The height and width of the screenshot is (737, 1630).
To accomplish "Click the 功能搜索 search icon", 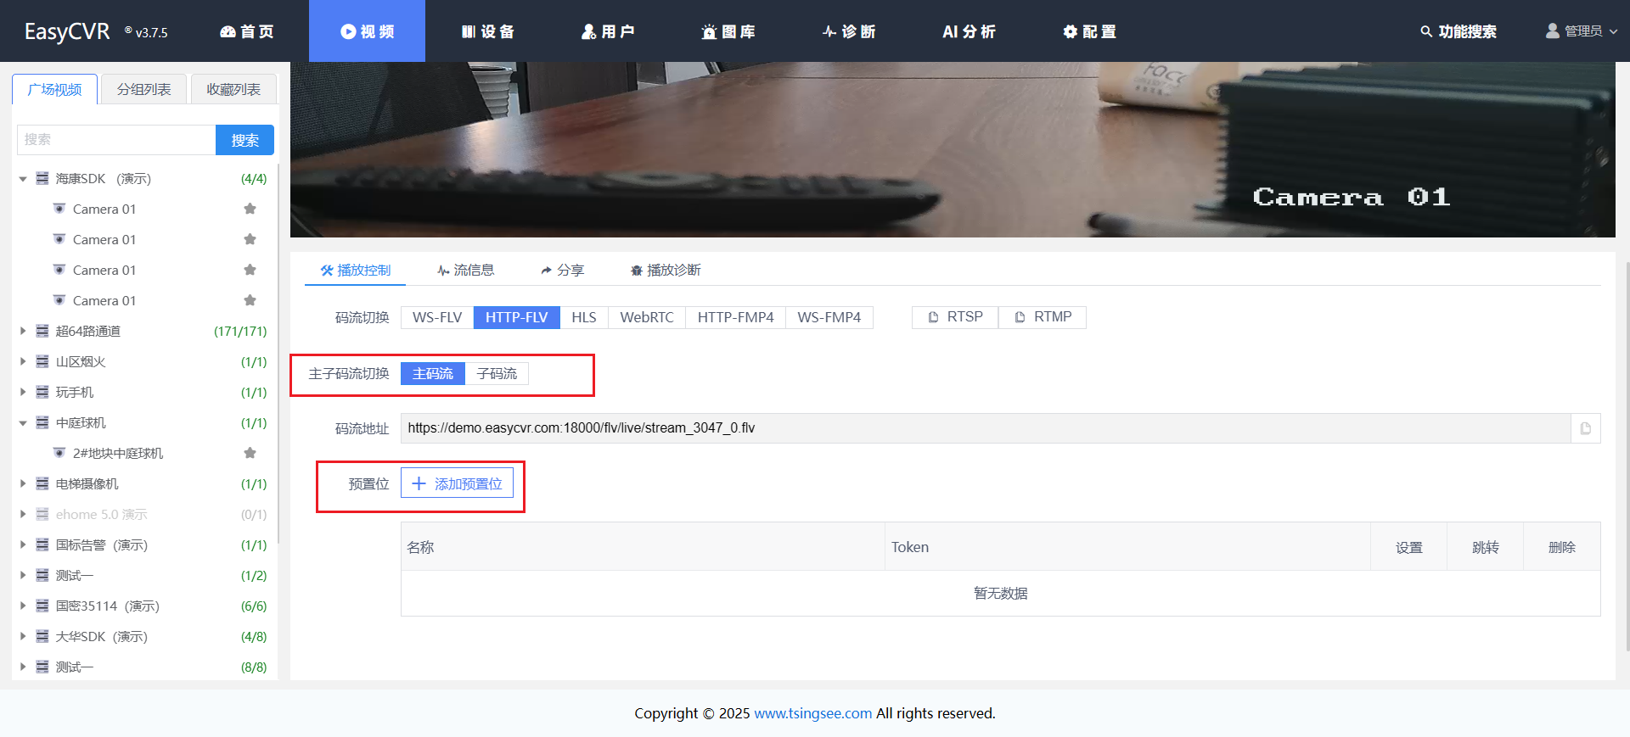I will point(1426,31).
